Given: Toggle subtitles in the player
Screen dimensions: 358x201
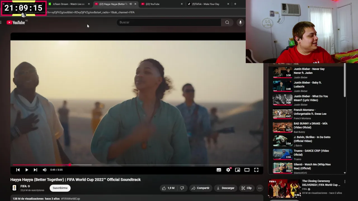Looking at the screenshot, I should pos(219,170).
